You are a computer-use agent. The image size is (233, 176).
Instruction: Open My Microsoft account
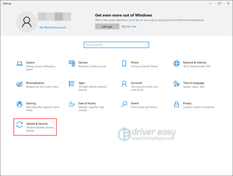tap(53, 27)
